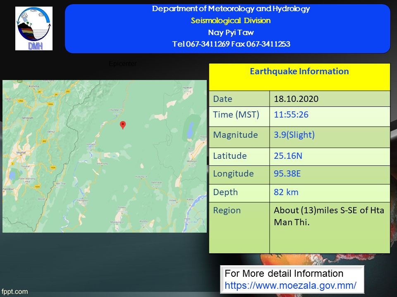Open the moezala.gov.mm website link
This screenshot has height=297, width=397.
(290, 285)
